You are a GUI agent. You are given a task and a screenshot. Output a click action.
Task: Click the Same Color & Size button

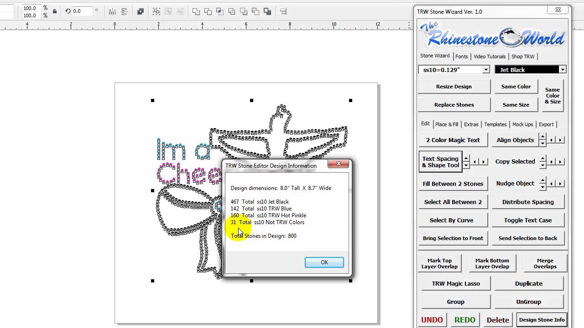[553, 96]
